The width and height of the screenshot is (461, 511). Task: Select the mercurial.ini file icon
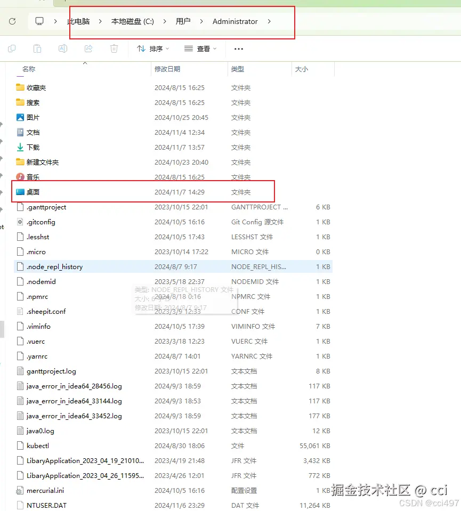click(x=20, y=490)
